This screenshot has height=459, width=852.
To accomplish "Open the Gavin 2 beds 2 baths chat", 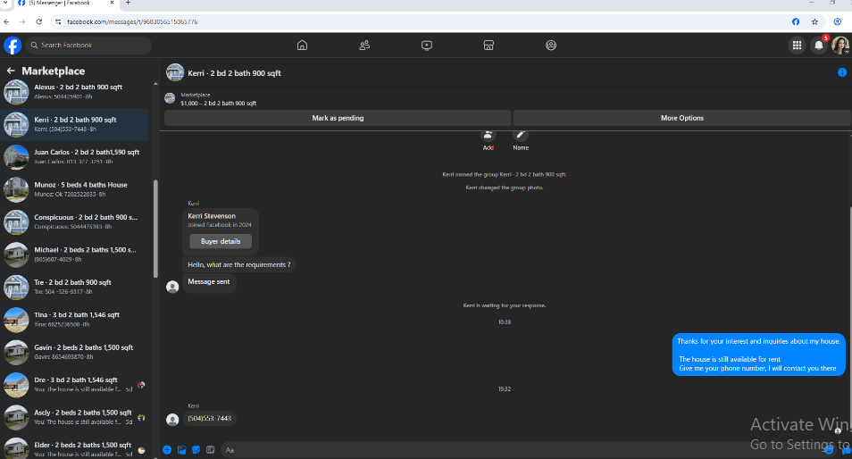I will (x=74, y=353).
